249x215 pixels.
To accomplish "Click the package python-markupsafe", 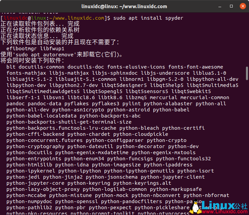I will [176, 190].
